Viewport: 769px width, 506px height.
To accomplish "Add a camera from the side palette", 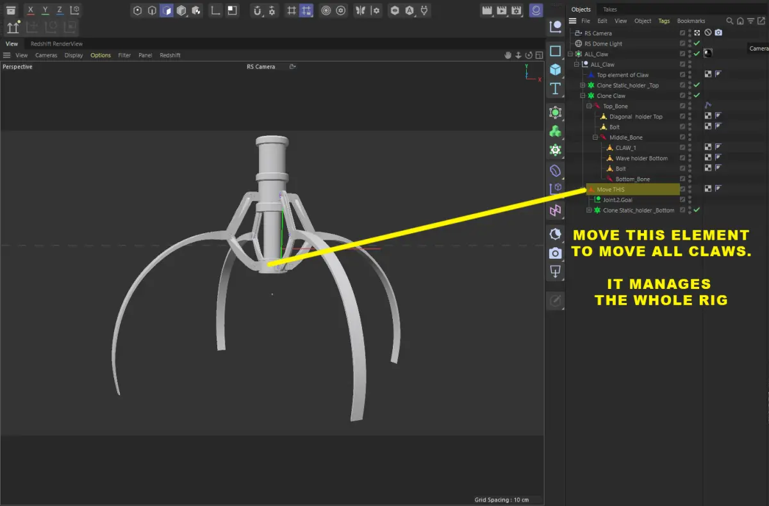I will pyautogui.click(x=555, y=253).
